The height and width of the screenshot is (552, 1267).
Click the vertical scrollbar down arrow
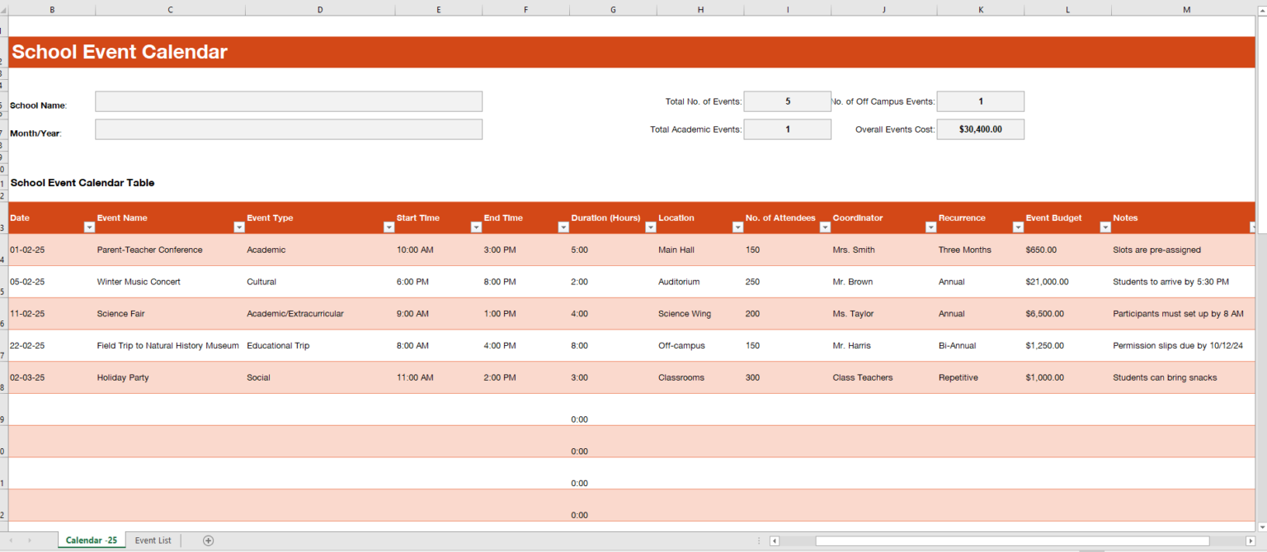pyautogui.click(x=1261, y=525)
